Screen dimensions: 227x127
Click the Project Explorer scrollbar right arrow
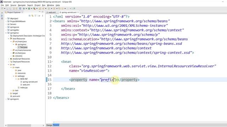click(x=43, y=126)
